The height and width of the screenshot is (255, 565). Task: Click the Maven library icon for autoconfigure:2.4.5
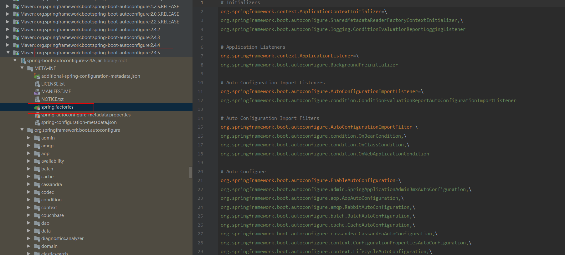(16, 53)
